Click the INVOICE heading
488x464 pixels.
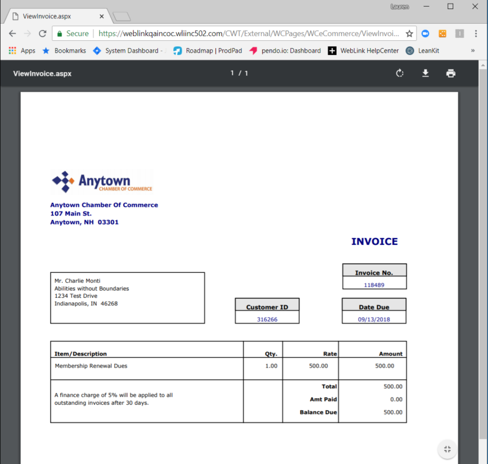tap(375, 242)
